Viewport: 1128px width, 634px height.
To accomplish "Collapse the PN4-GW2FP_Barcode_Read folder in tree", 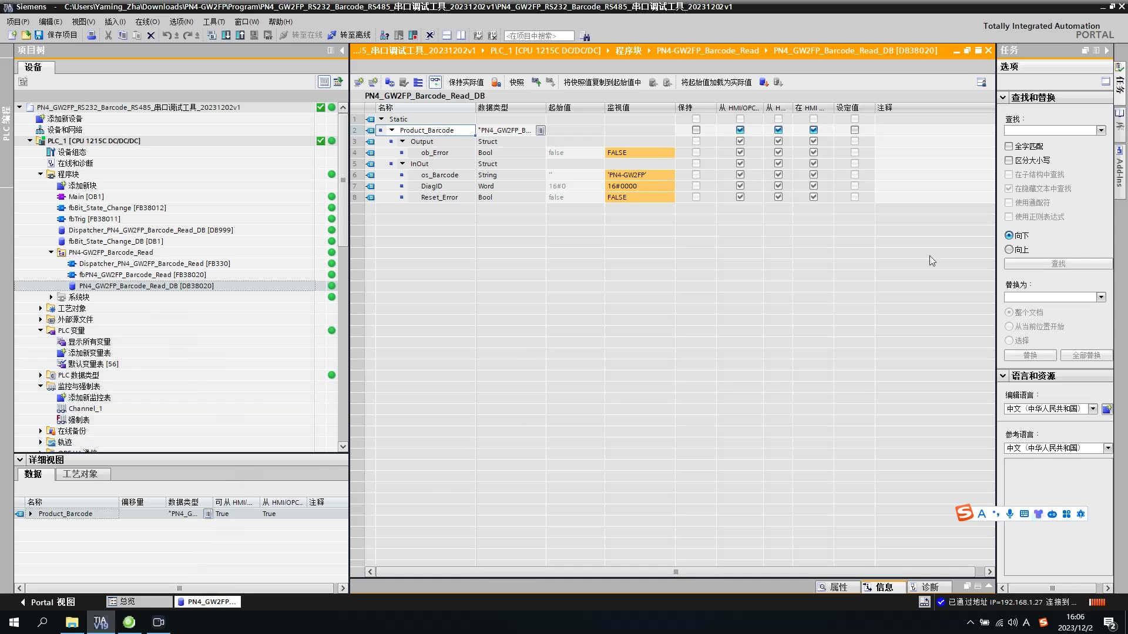I will coord(51,252).
